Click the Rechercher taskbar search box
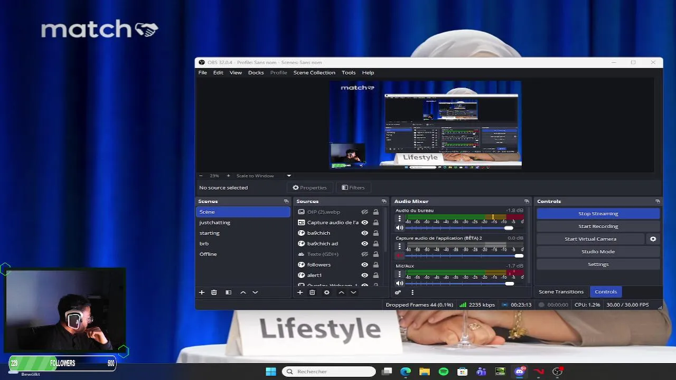The image size is (676, 380). tap(329, 372)
